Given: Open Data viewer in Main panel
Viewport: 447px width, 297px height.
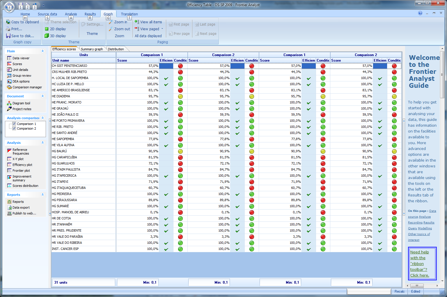Looking at the screenshot, I should [x=18, y=58].
